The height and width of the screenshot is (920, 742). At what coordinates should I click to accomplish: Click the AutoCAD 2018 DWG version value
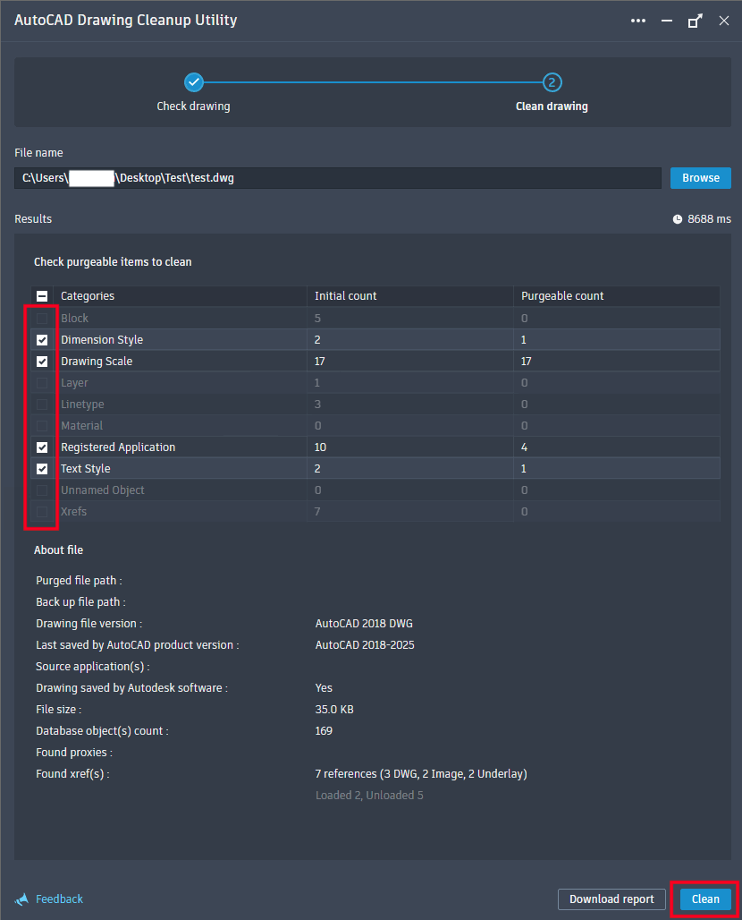point(364,623)
